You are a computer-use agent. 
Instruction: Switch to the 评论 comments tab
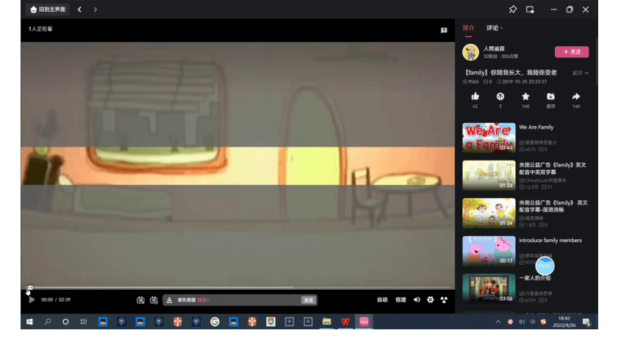[492, 28]
